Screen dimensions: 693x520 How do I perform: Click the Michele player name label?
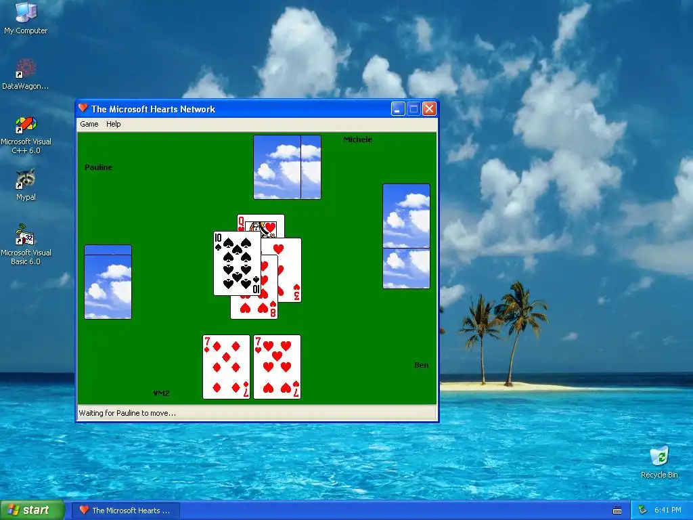[x=358, y=139]
